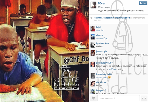Open k.tammik's profile from likes
Viewport: 148px width, 102px height.
(x=98, y=18)
